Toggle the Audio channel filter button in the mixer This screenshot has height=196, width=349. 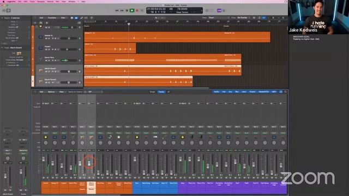pyautogui.click(x=216, y=91)
